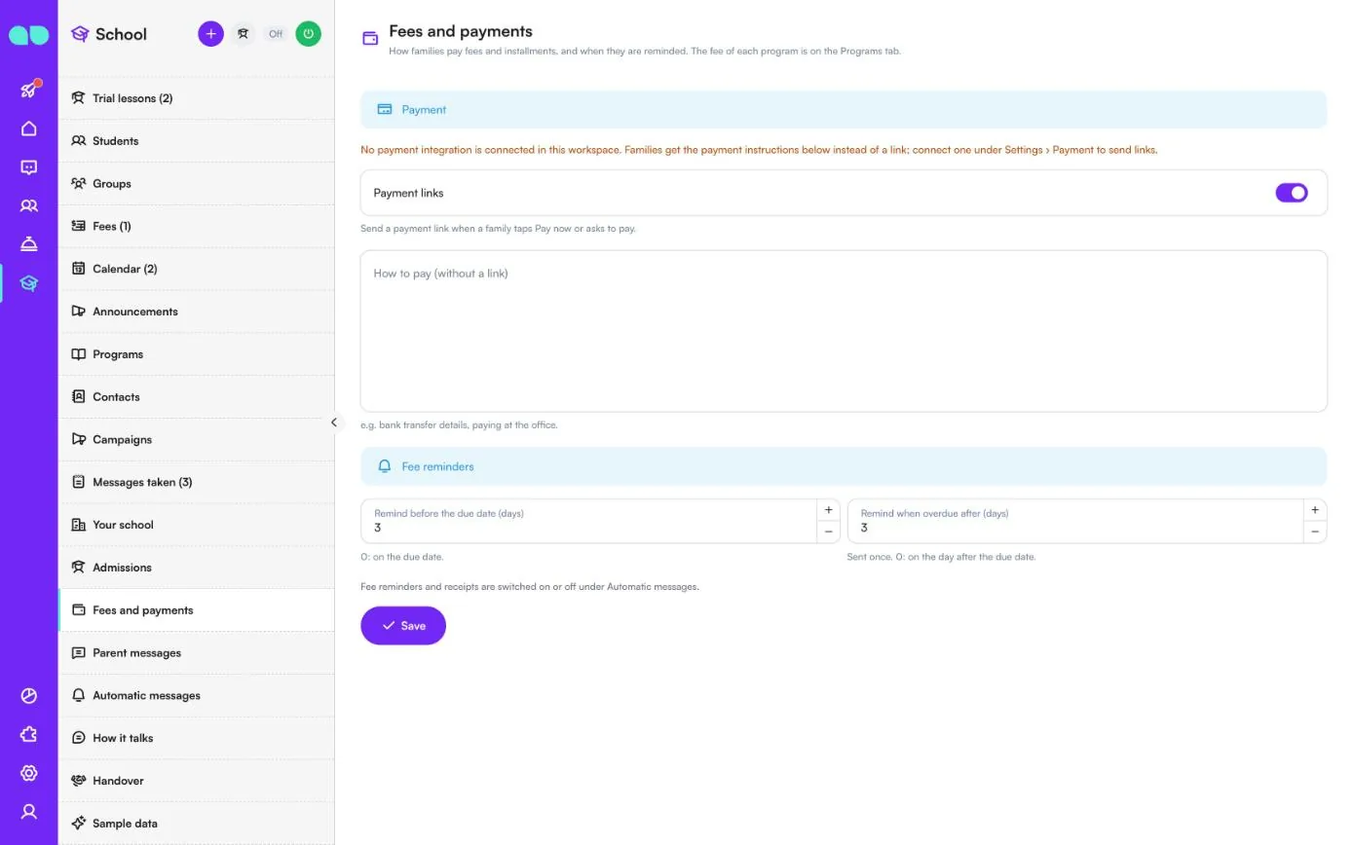Open the service bell icon in left rail
1353x845 pixels.
[x=29, y=244]
